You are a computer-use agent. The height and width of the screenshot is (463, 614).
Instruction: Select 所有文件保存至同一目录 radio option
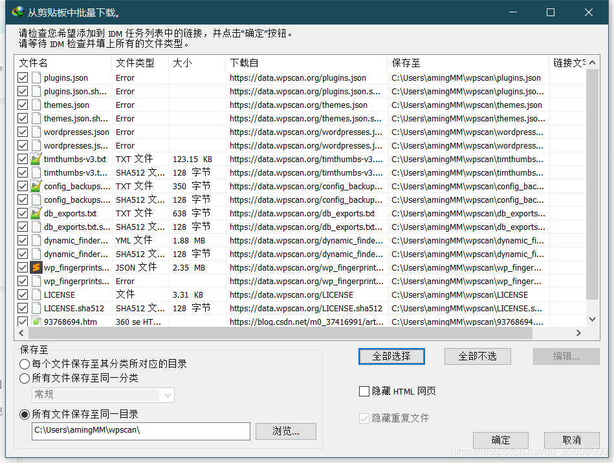coord(25,414)
